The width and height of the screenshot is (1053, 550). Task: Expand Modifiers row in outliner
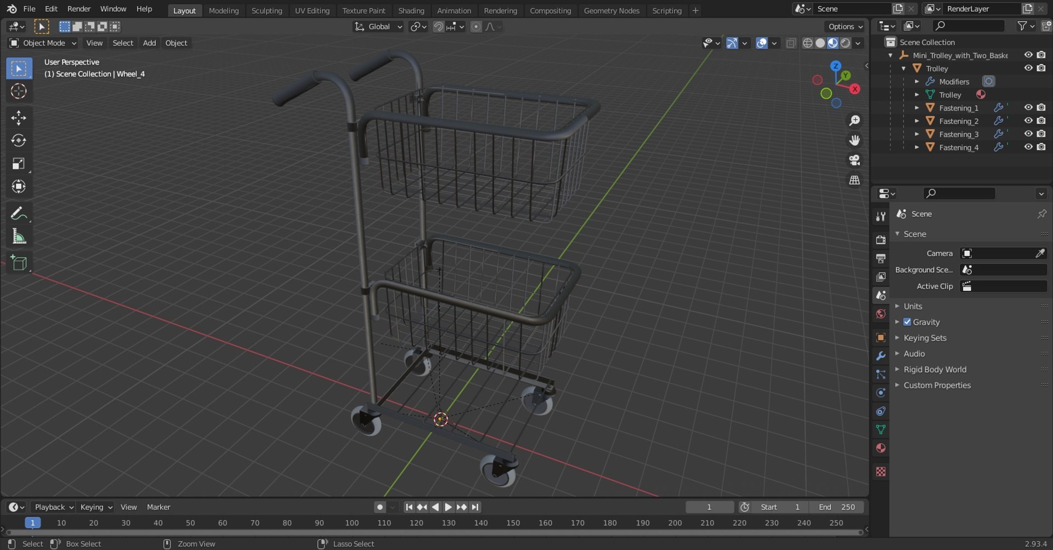coord(916,82)
